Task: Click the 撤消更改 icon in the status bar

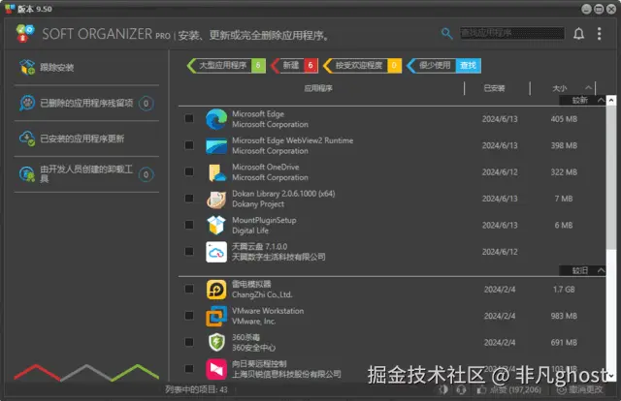Action: point(562,390)
